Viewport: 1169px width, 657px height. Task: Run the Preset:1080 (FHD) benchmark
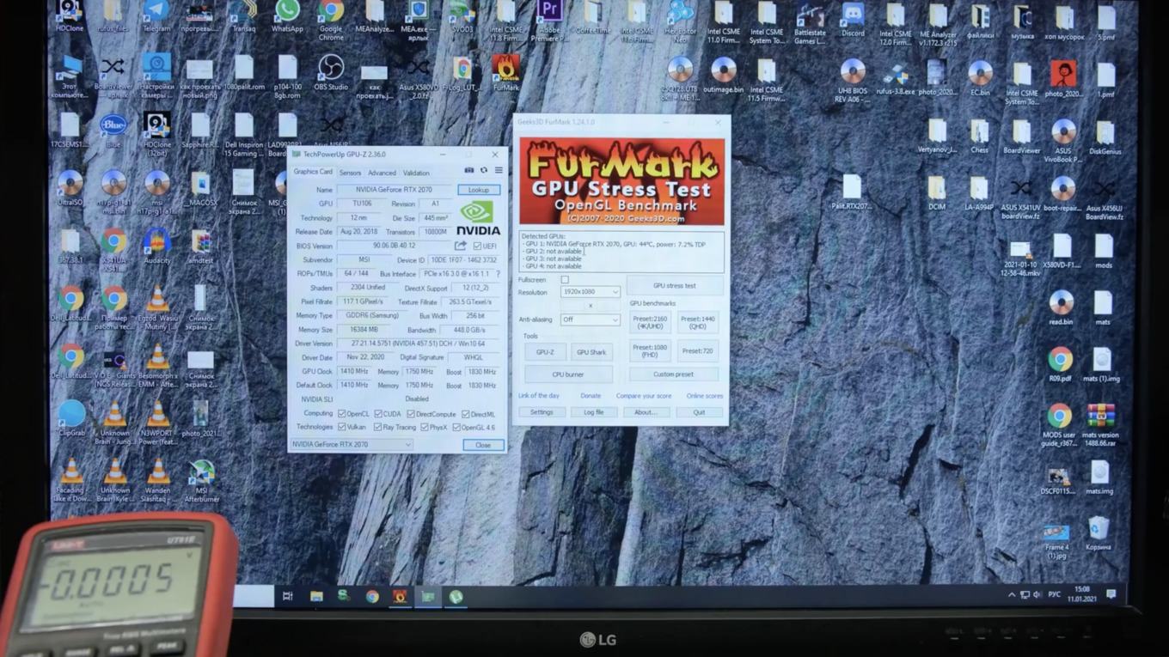click(x=650, y=351)
